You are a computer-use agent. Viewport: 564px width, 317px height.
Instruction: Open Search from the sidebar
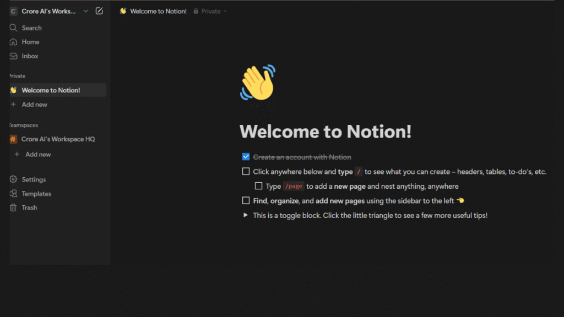click(x=31, y=28)
